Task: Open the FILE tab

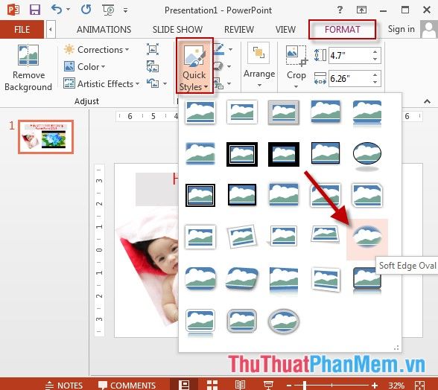Action: pos(22,29)
